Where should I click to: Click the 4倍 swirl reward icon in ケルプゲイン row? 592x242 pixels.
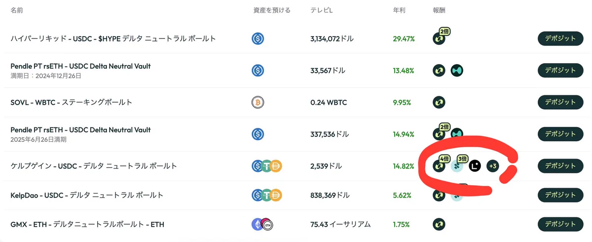point(439,166)
